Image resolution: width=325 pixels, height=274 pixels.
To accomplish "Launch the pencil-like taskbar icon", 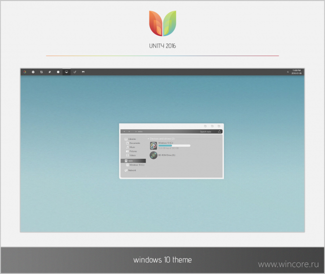I will coord(49,72).
